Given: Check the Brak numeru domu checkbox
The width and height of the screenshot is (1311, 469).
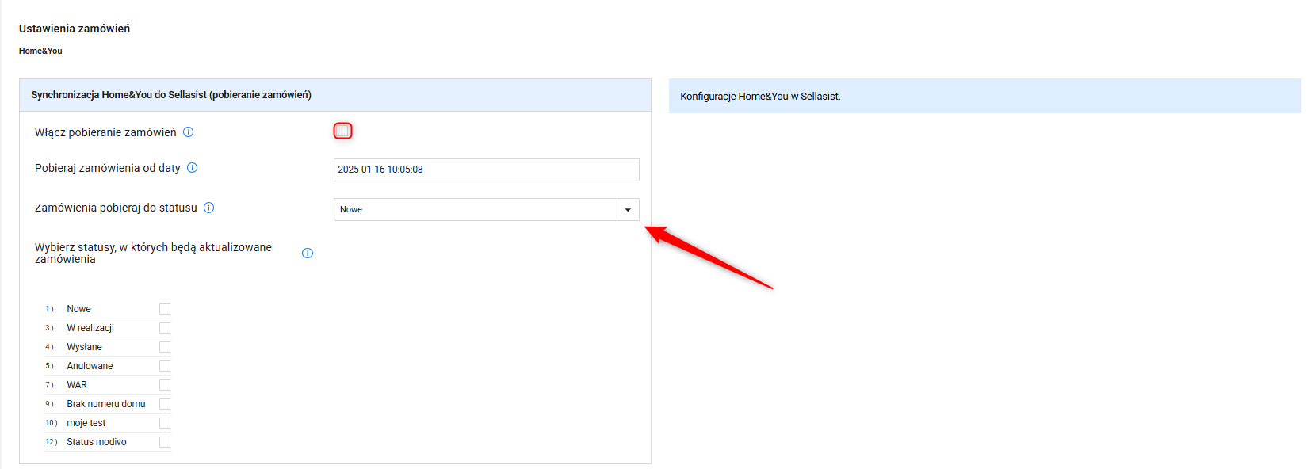Looking at the screenshot, I should (165, 404).
